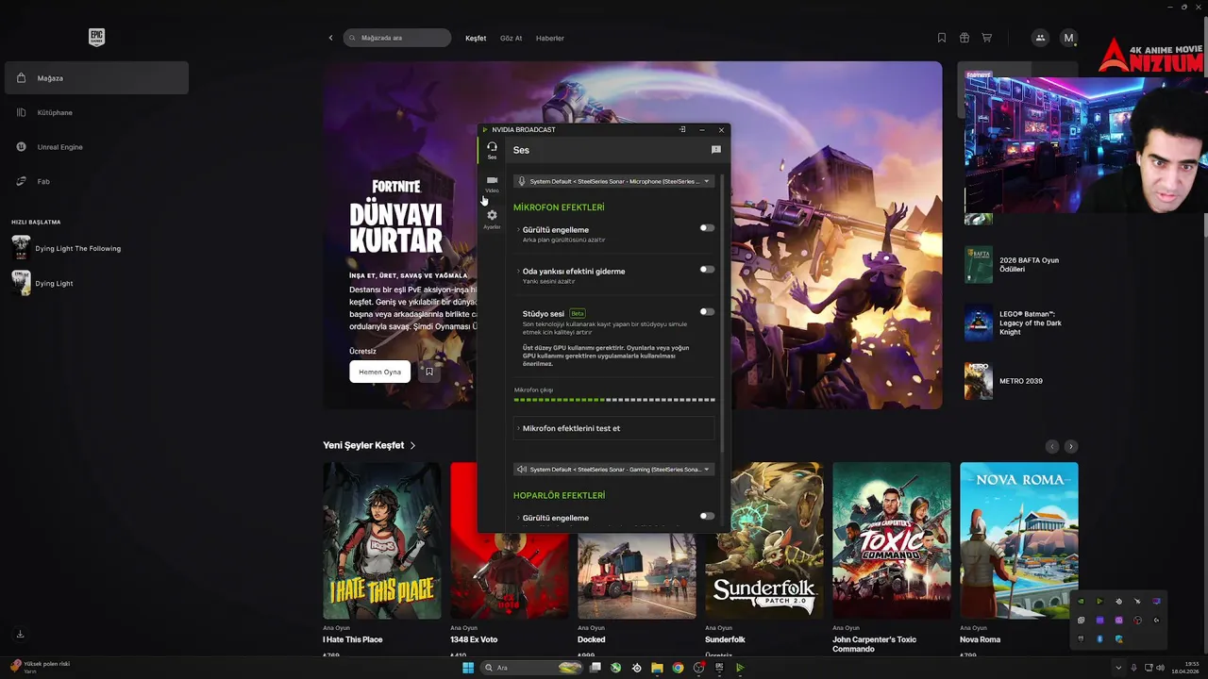This screenshot has height=679, width=1208.
Task: Click the Mağazada ara search field
Action: pyautogui.click(x=397, y=38)
